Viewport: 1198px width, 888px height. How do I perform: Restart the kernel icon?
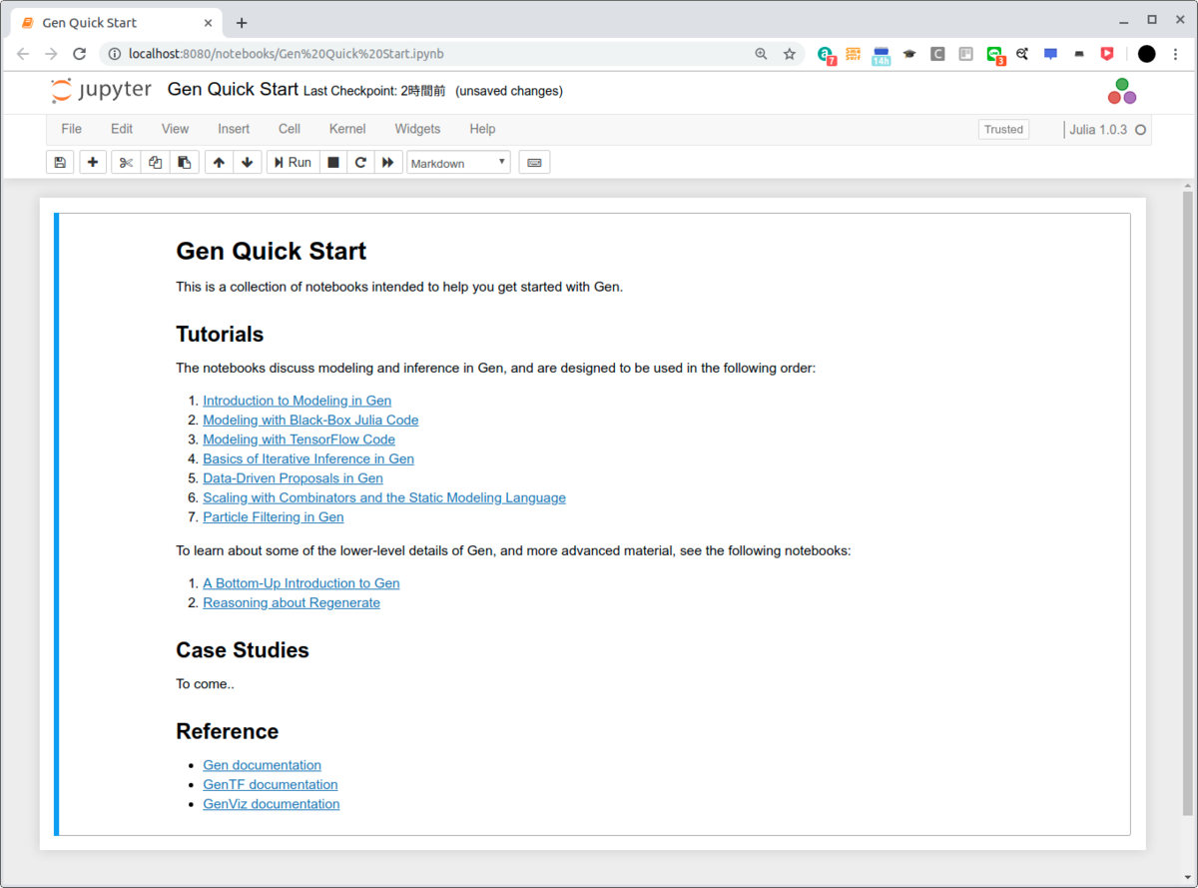click(x=360, y=162)
